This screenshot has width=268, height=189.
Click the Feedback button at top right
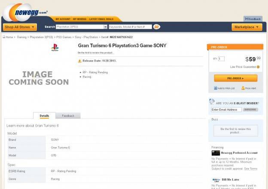(x=253, y=19)
